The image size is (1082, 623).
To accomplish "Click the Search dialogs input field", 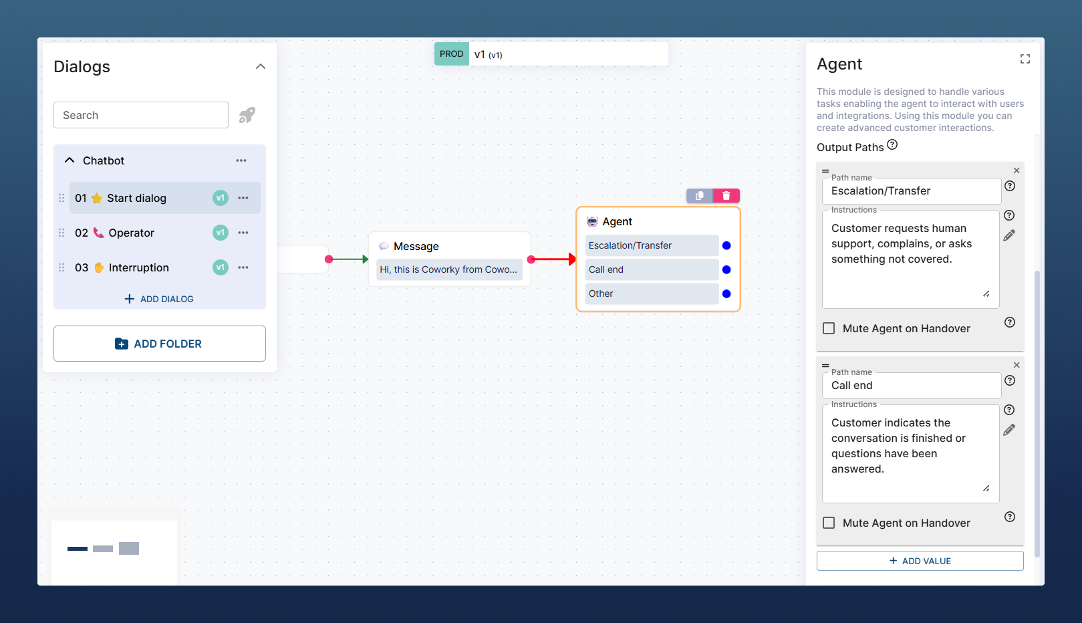I will 141,115.
